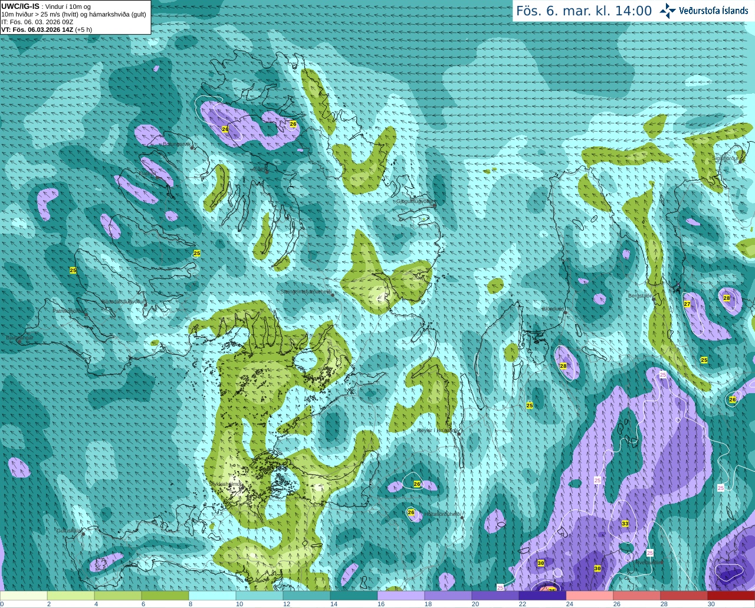Click the Gufuskálar station label
755x608 pixels.
pyautogui.click(x=68, y=531)
